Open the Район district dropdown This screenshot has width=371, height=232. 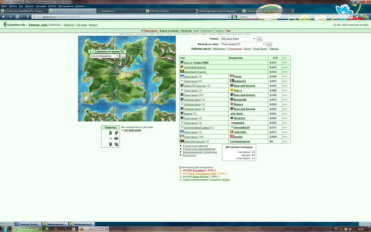[238, 39]
